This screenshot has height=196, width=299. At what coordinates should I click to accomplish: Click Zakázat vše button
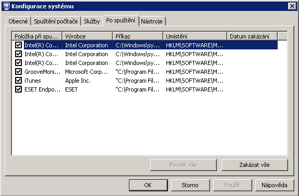(x=254, y=165)
